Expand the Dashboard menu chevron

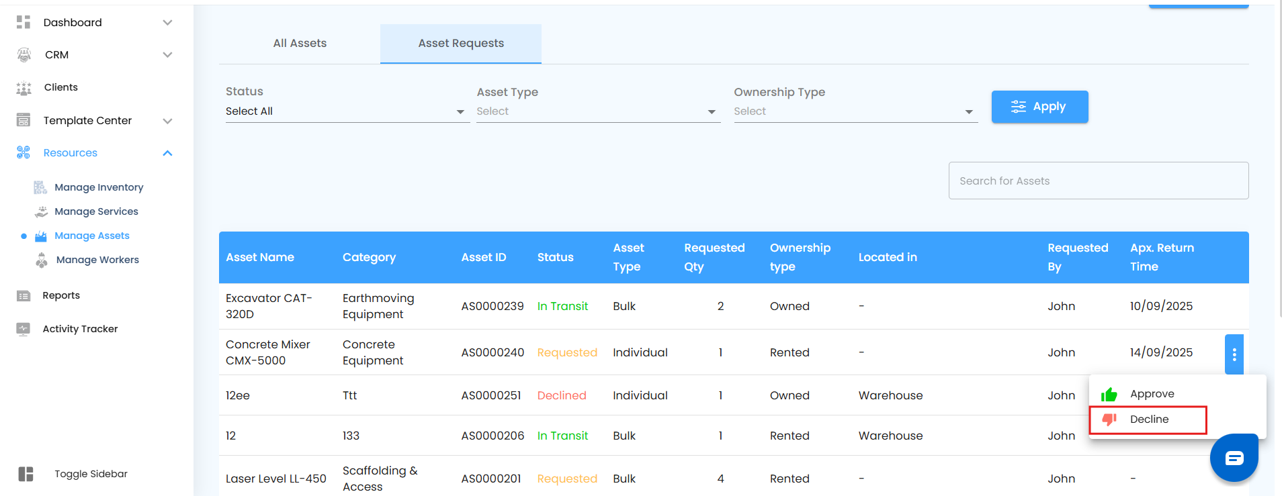click(x=167, y=23)
